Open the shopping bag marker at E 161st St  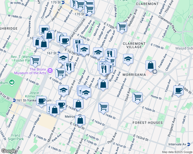[80, 120]
